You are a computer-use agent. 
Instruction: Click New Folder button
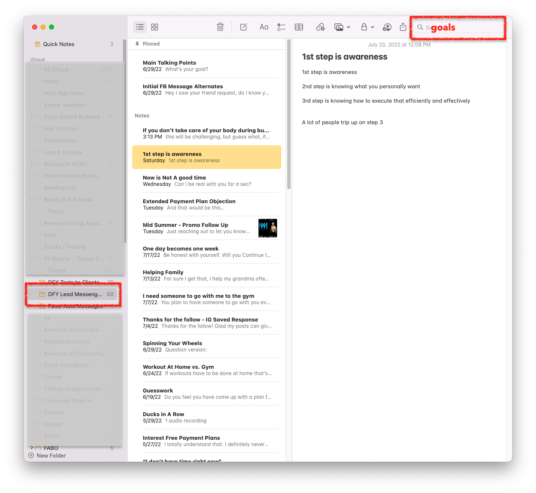(x=47, y=455)
